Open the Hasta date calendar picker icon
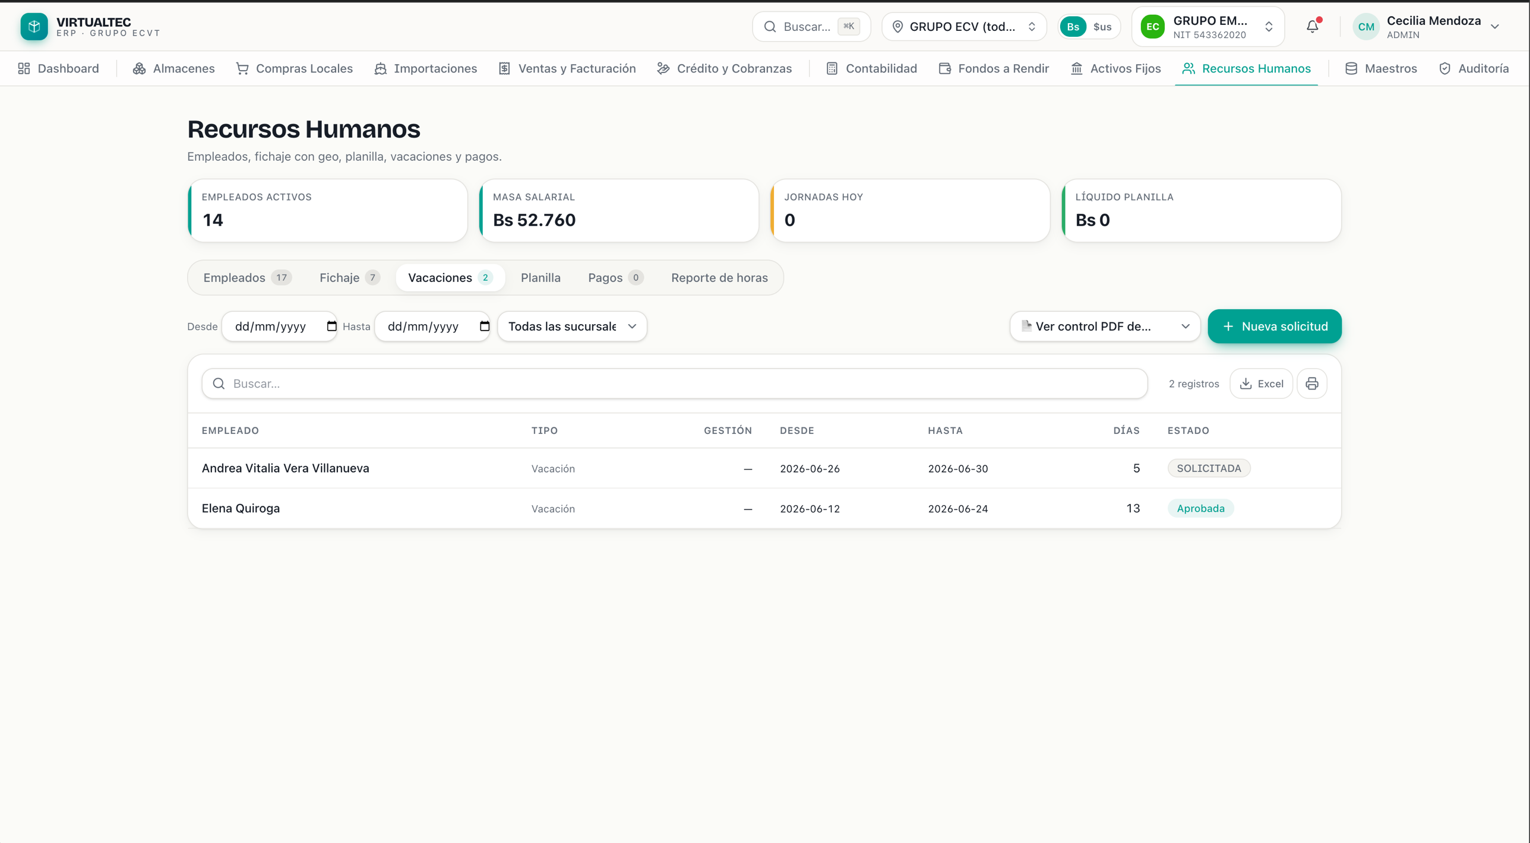Viewport: 1530px width, 843px height. [485, 326]
